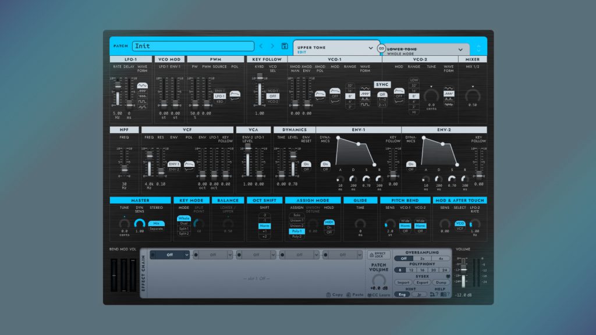
Task: Click the Patch Volume knob
Action: coord(378,280)
